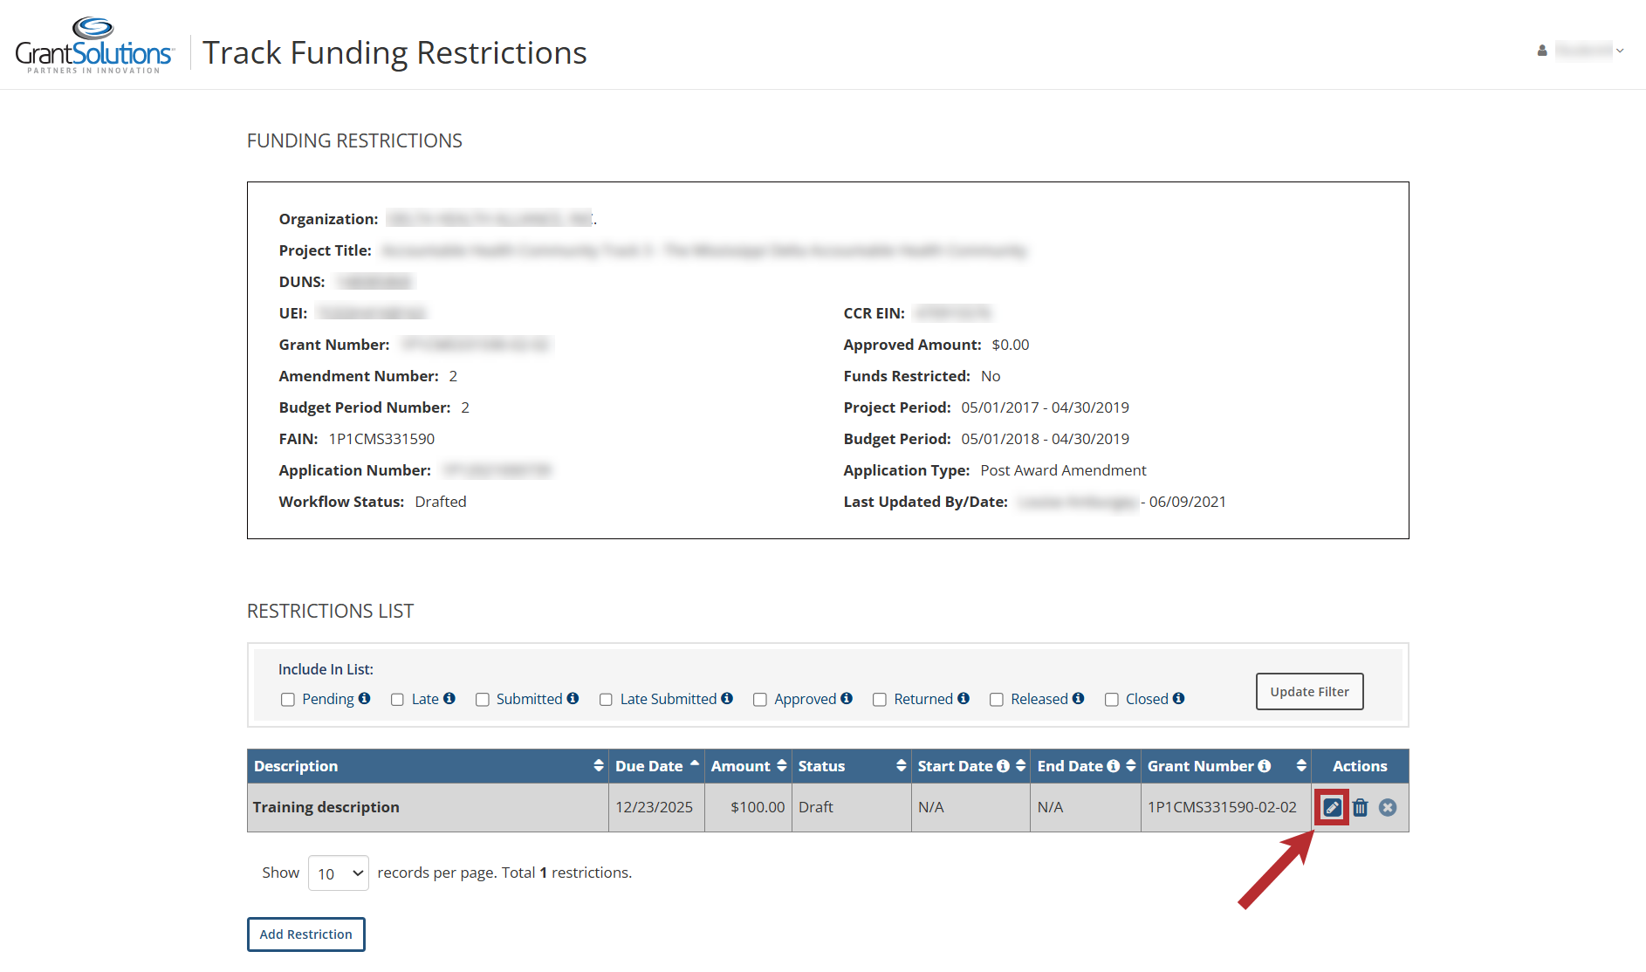Click the info icon next to Closed
The height and width of the screenshot is (972, 1646).
[x=1178, y=698]
